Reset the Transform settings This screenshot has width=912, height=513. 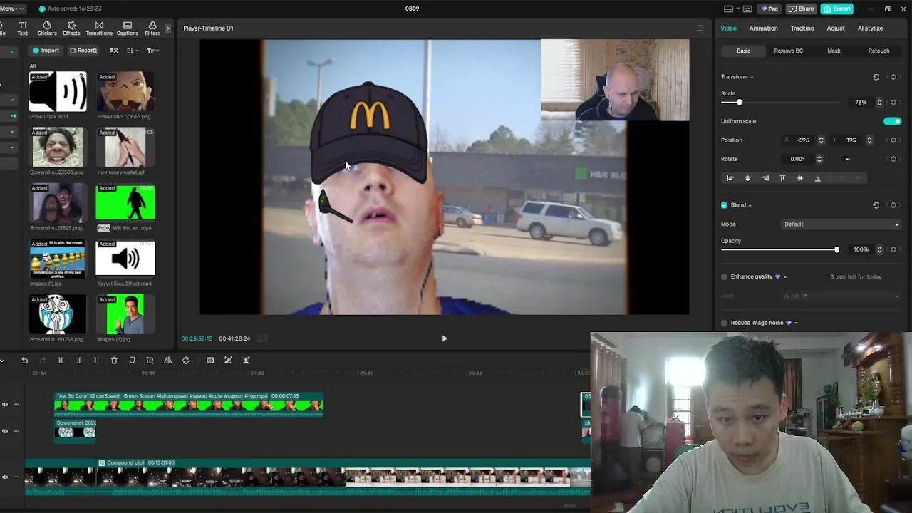pos(876,77)
